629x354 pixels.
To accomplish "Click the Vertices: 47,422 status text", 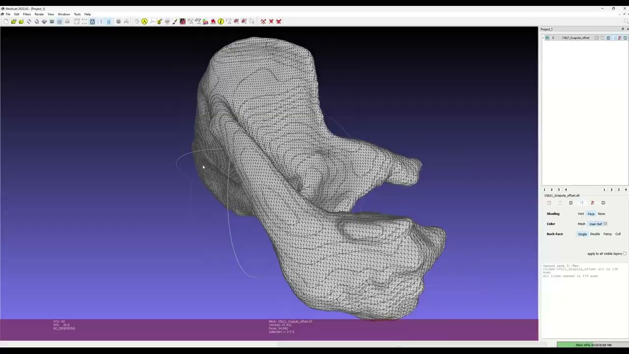I will 280,325.
